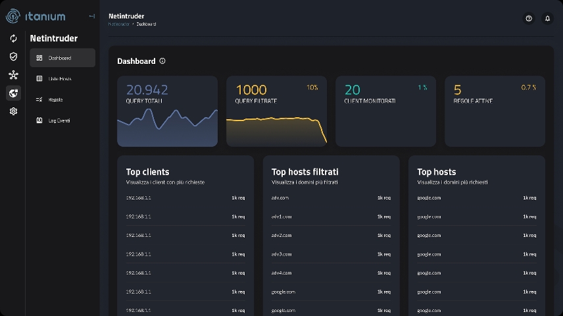Open notifications with the bell icon

tap(547, 18)
